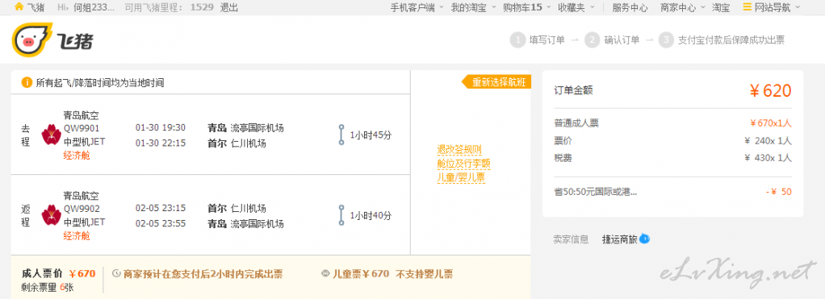Click flight number QW9902
Viewport: 825px width, 299px height.
point(82,208)
